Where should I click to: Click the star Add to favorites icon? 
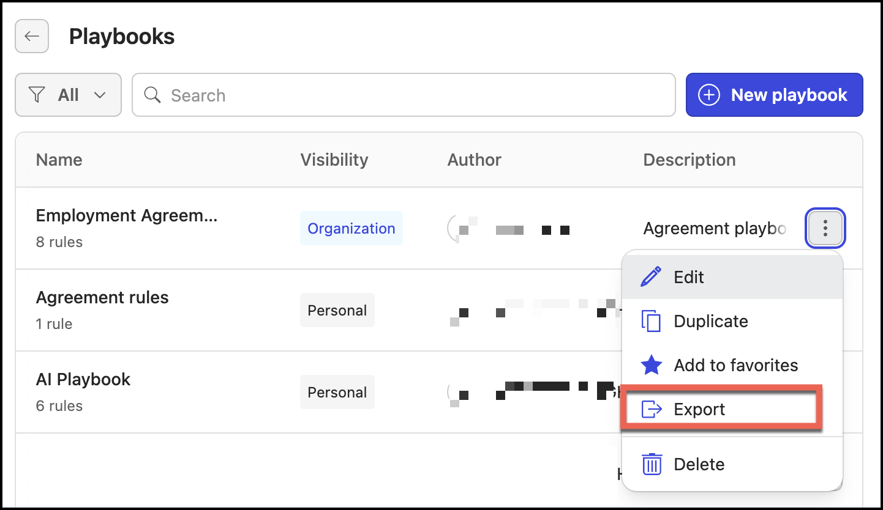pos(651,365)
